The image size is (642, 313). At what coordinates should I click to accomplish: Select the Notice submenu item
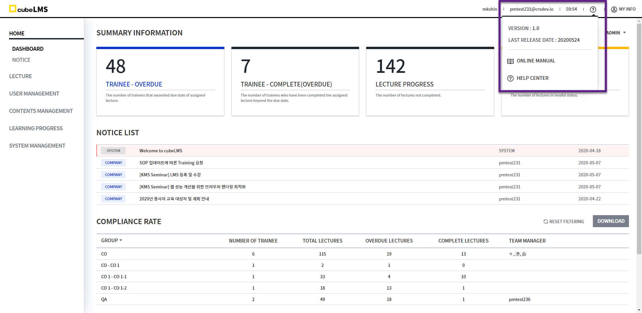coord(21,60)
